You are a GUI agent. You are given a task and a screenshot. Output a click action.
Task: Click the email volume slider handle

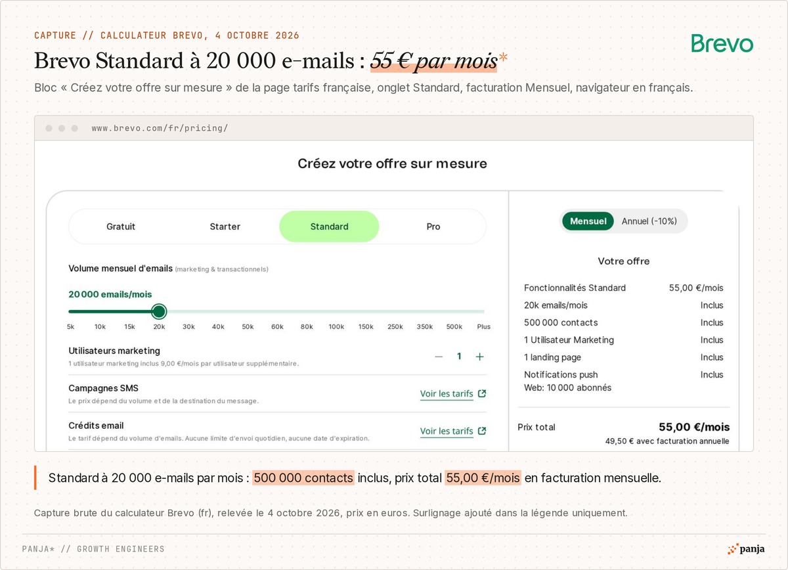(x=159, y=311)
